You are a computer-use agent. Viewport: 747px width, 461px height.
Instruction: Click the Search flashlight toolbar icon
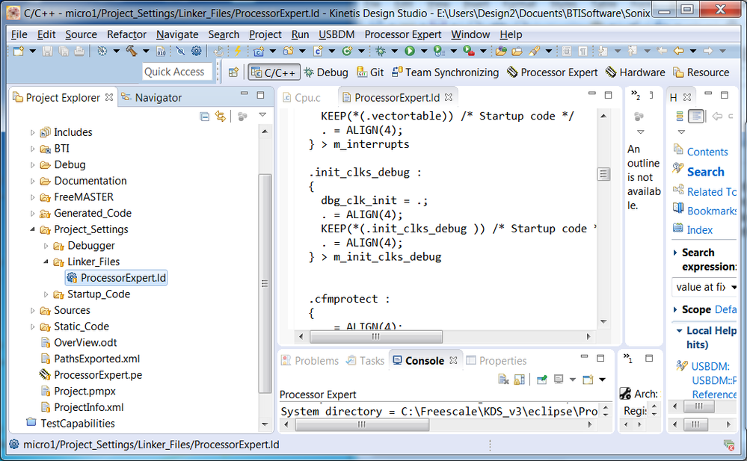535,51
